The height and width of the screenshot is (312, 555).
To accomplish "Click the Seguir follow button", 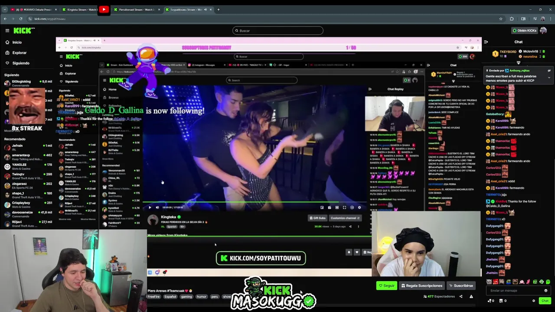I will 386,286.
